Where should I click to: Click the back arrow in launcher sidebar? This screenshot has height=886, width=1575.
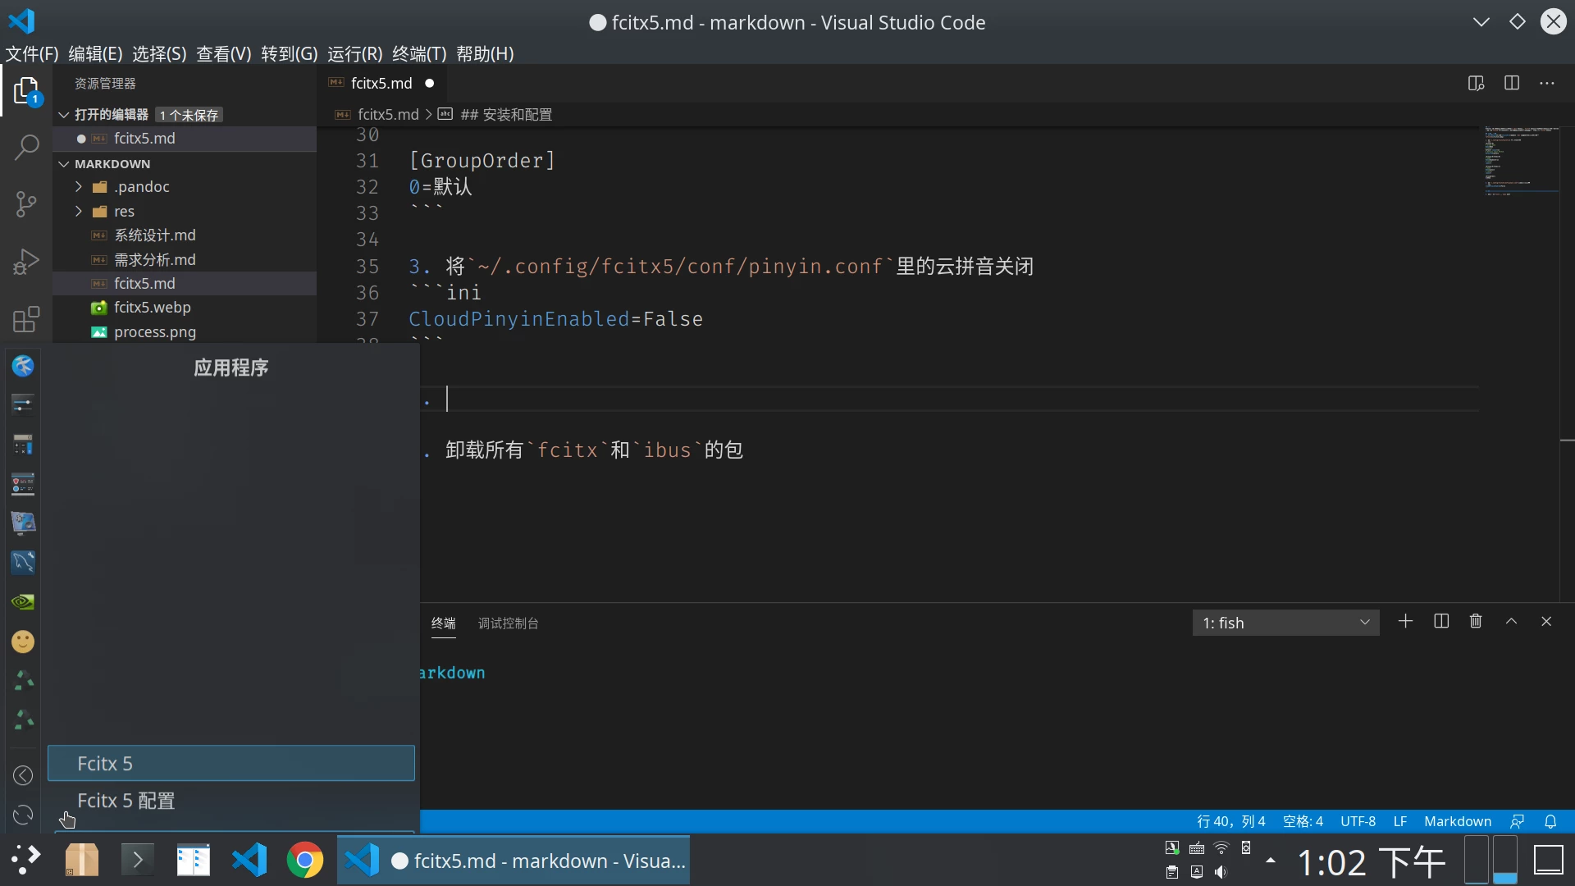point(23,775)
